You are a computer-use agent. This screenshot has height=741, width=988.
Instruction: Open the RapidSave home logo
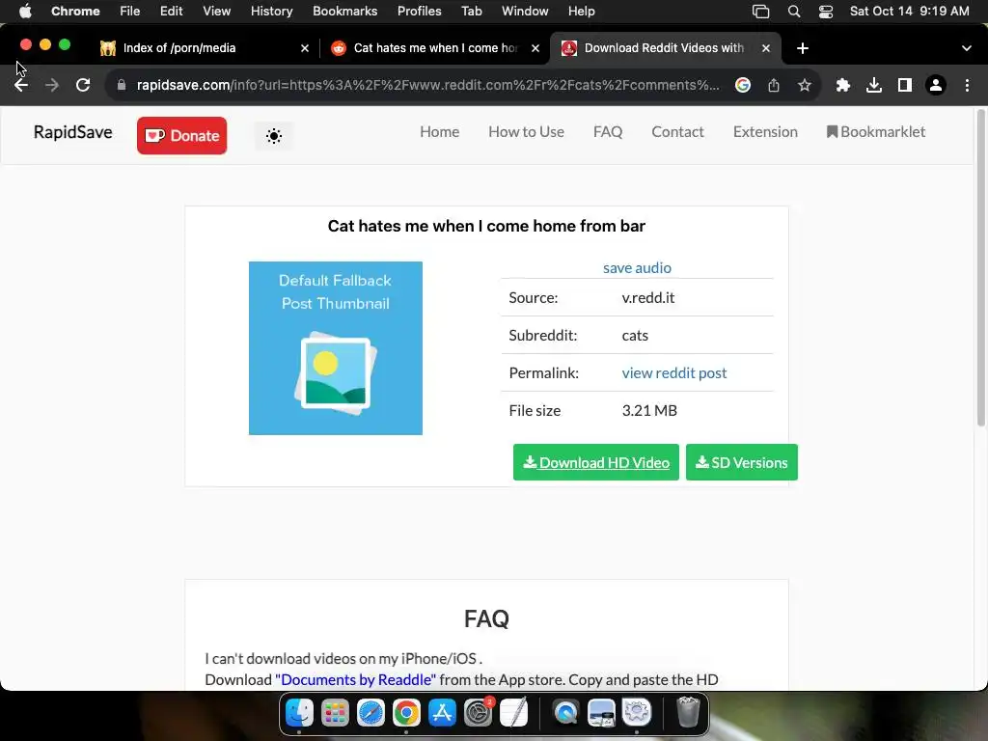(73, 132)
